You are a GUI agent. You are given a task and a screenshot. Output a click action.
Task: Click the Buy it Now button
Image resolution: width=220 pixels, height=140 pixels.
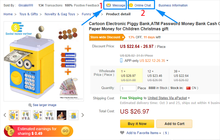[137, 124]
